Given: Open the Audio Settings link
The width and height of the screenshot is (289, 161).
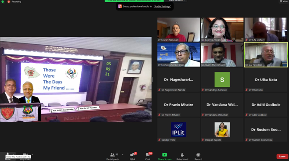Looking at the screenshot, I should pyautogui.click(x=162, y=7).
